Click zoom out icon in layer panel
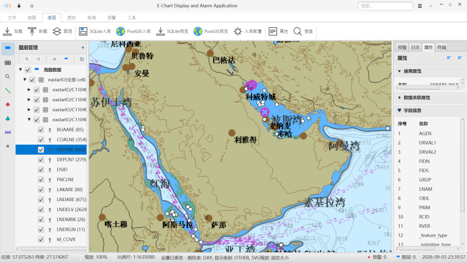This screenshot has height=263, width=467. (38, 59)
